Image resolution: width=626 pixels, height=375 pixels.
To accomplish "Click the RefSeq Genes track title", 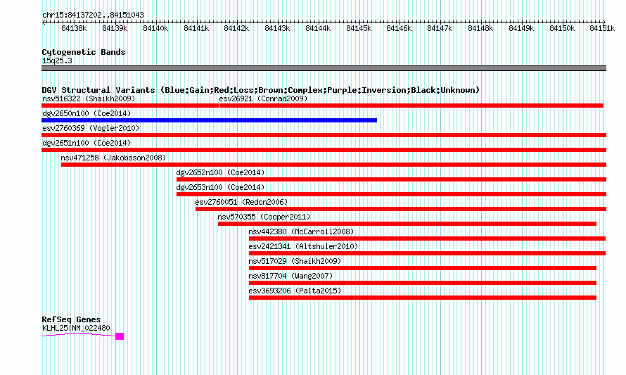I will 72,319.
